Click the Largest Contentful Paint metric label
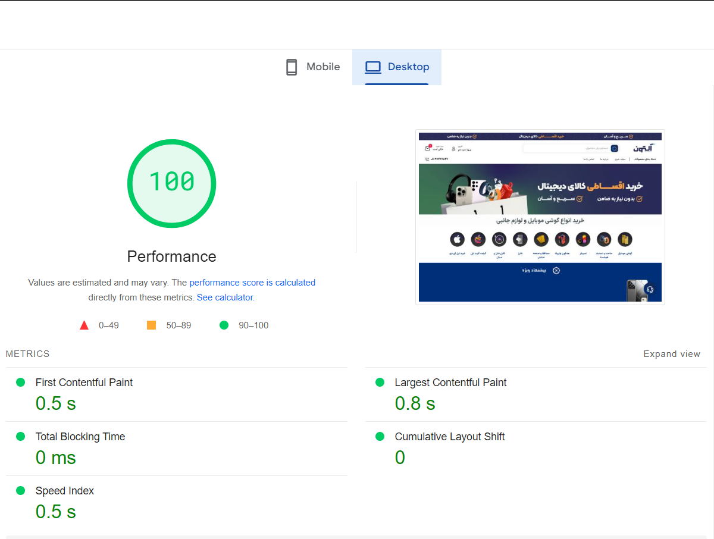Viewport: 714px width, 539px height. pyautogui.click(x=450, y=383)
